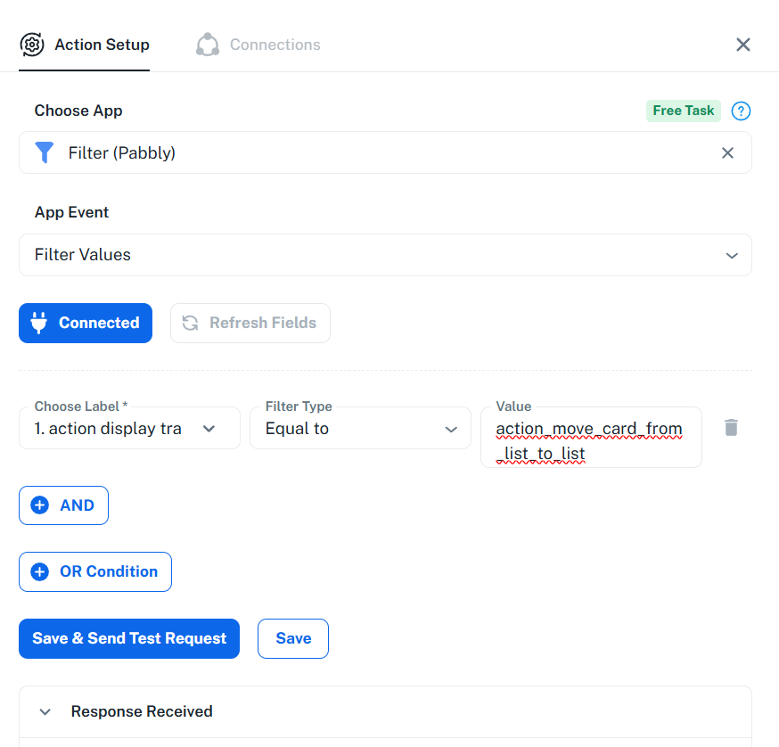Viewport: 779px width, 747px height.
Task: Open the Filter Type dropdown
Action: tap(360, 429)
